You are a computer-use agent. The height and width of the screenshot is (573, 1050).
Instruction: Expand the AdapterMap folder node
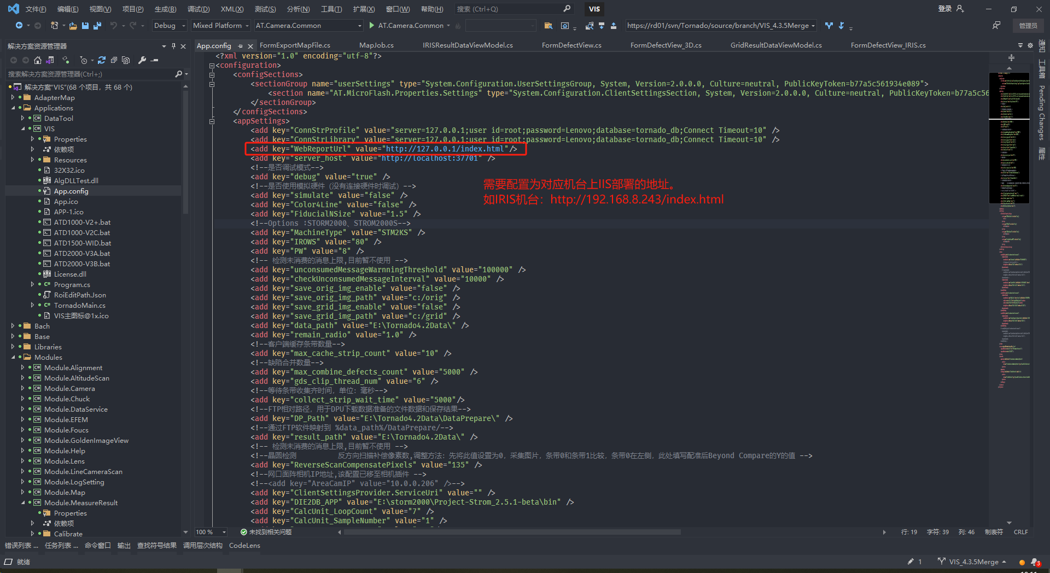click(x=13, y=97)
